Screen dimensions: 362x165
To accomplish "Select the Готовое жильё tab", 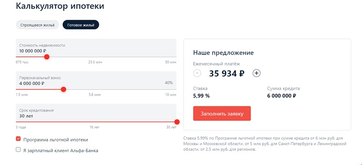I will tap(81, 25).
